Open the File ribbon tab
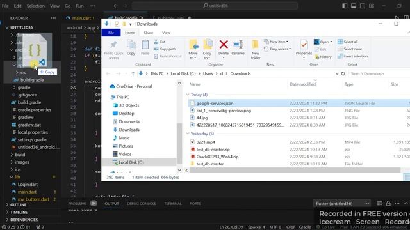This screenshot has height=230, width=410. [x=111, y=33]
